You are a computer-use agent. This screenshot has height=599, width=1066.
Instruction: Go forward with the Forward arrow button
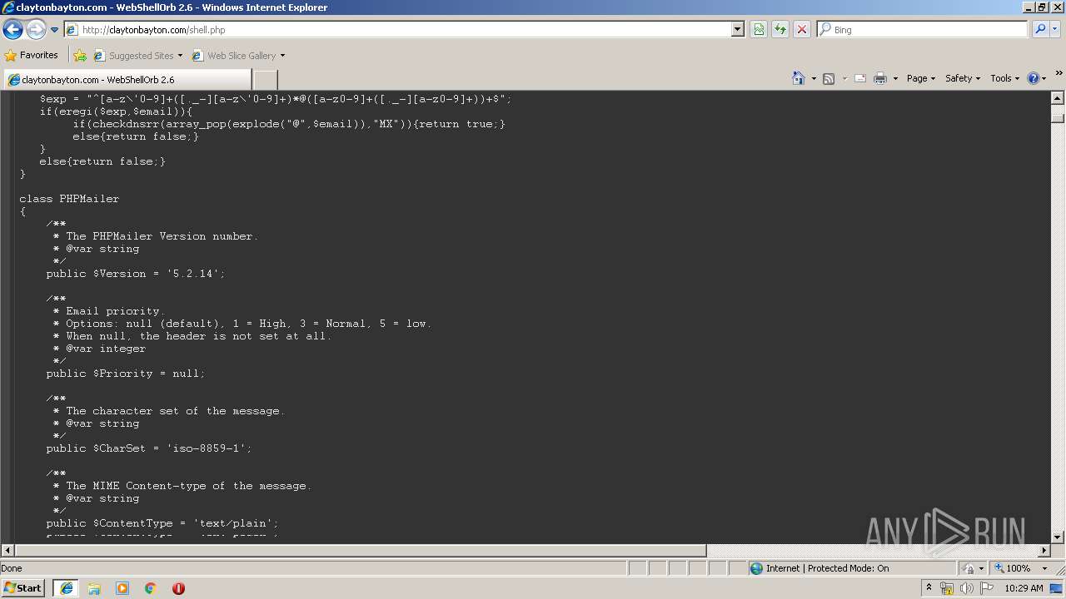pyautogui.click(x=36, y=30)
